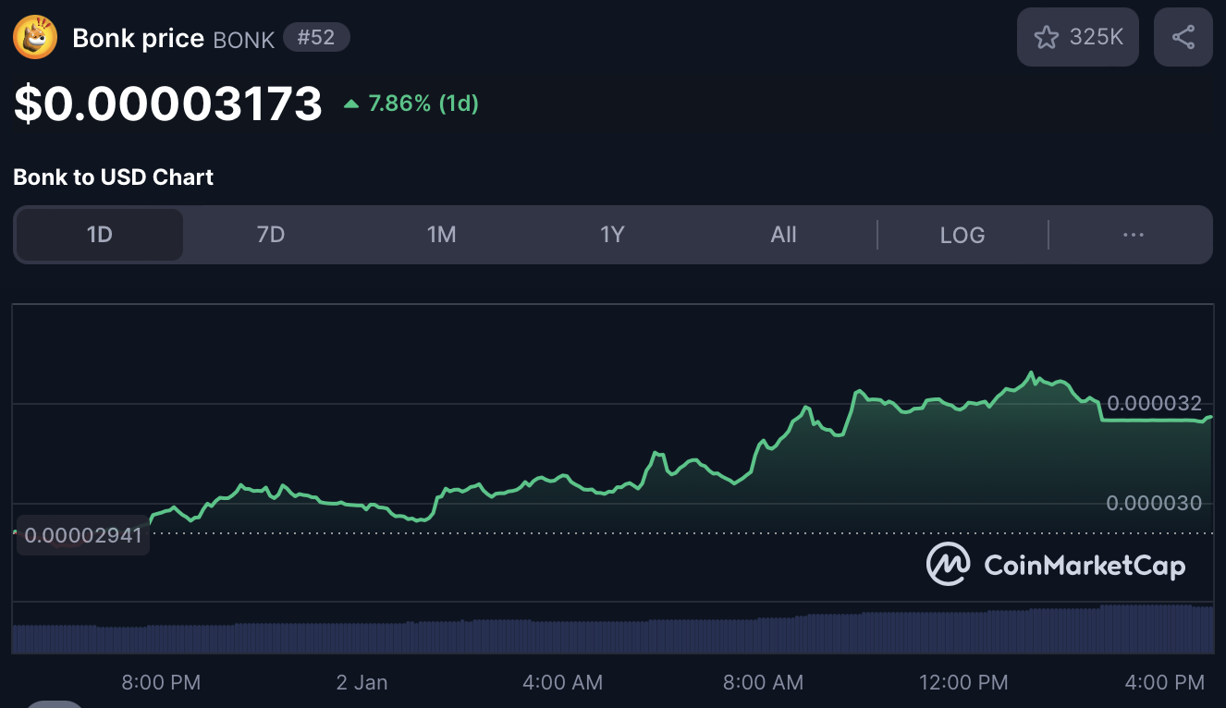The image size is (1226, 708).
Task: Click the 2 Jan date marker on axis
Action: tap(362, 683)
